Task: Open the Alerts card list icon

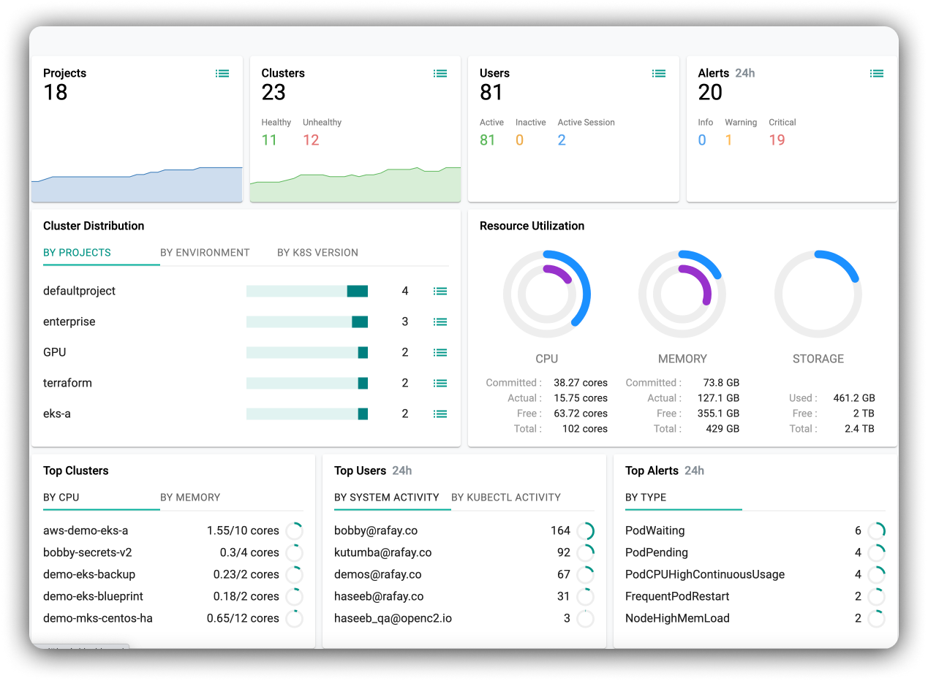Action: pos(877,73)
